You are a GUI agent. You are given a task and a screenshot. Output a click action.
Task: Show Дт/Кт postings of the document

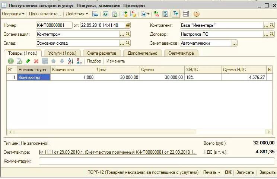tap(156, 14)
